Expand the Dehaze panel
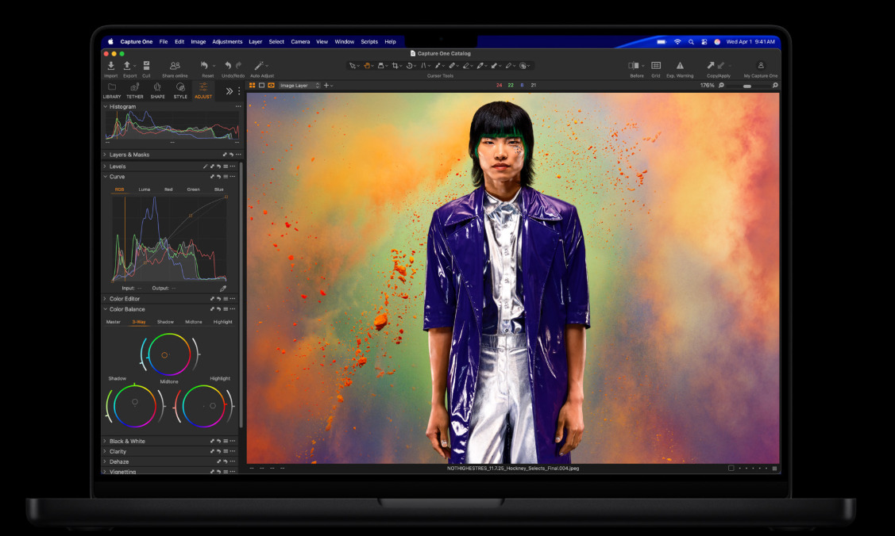Viewport: 895px width, 536px height. [105, 461]
